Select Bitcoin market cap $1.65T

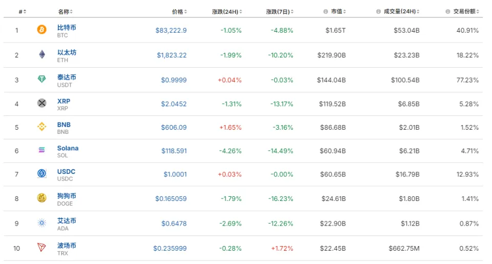pyautogui.click(x=335, y=30)
